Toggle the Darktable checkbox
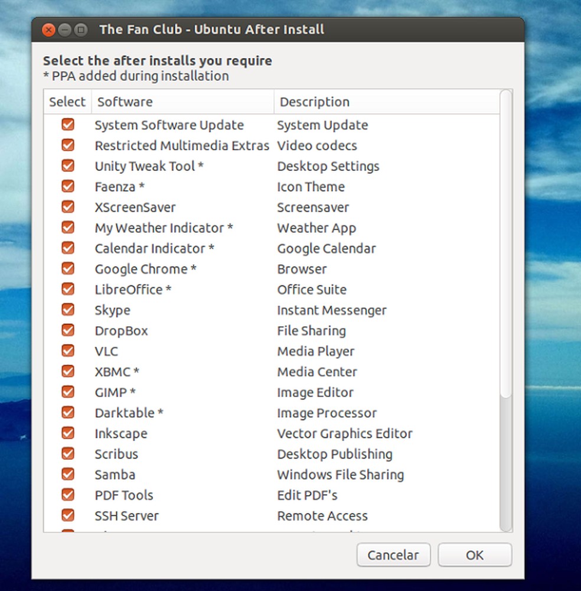This screenshot has width=581, height=591. click(x=68, y=413)
